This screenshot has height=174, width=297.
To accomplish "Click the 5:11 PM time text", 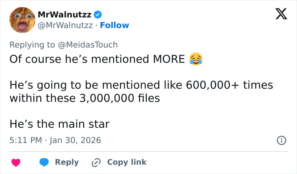I will pyautogui.click(x=25, y=140).
